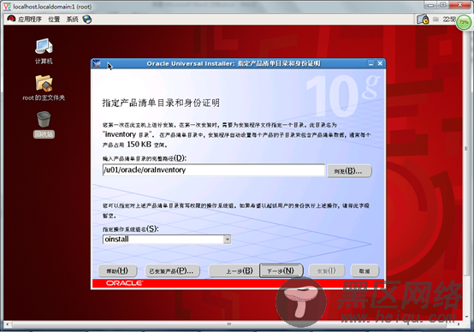Click the Red Hat logo icon in the panel

[x=11, y=19]
